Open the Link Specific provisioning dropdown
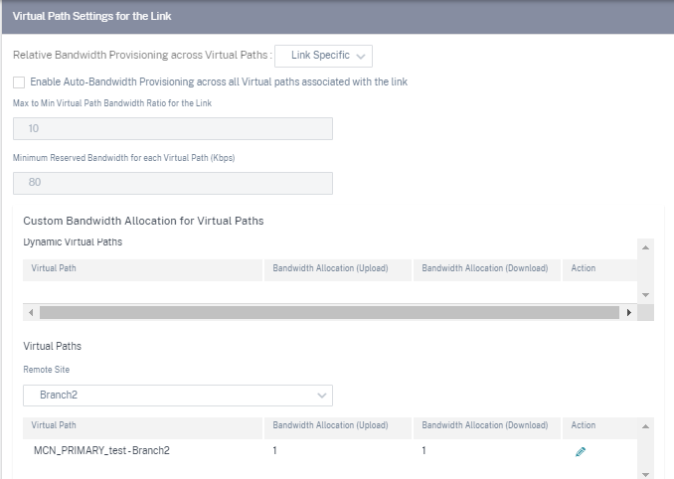Image resolution: width=674 pixels, height=479 pixels. click(x=323, y=56)
